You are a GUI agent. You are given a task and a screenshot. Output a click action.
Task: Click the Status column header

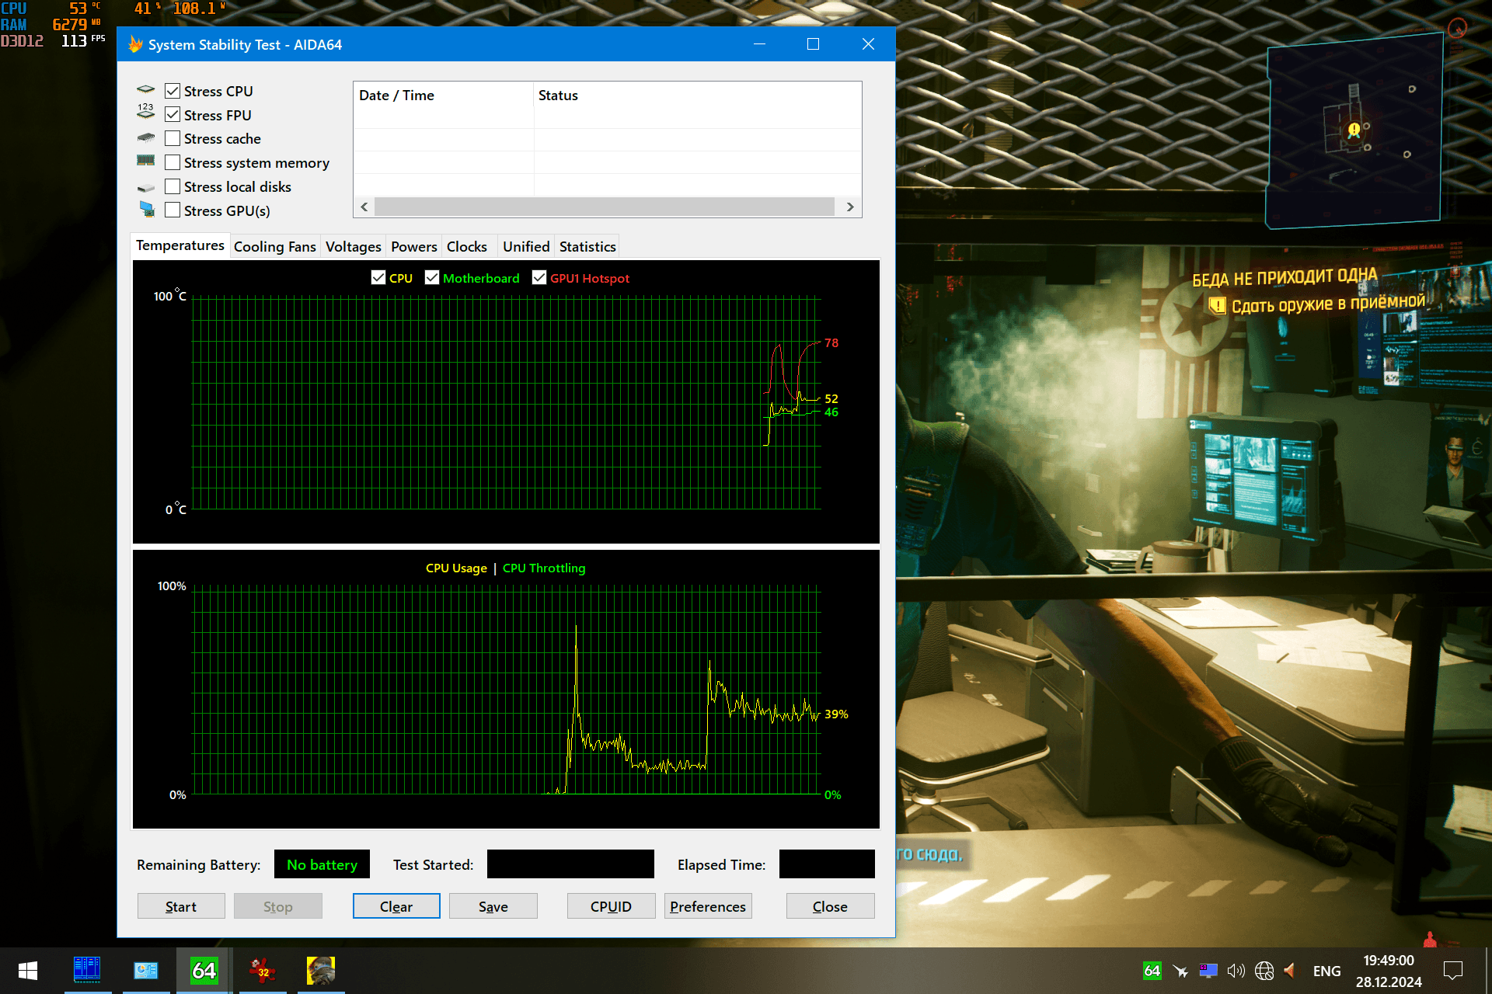[697, 96]
